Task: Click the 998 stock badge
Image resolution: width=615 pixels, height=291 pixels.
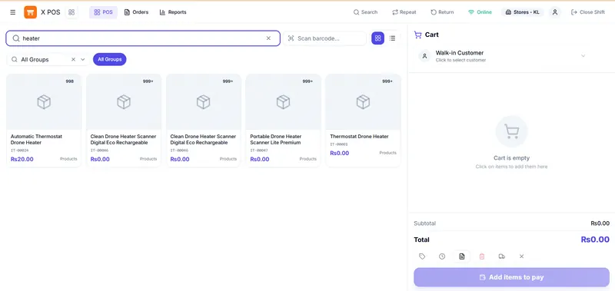Action: pyautogui.click(x=69, y=81)
